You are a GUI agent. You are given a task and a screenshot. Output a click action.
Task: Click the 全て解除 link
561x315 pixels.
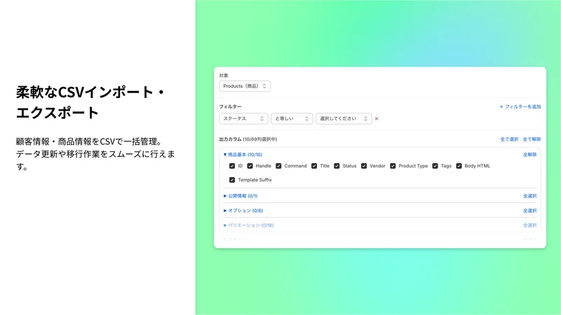coord(532,139)
